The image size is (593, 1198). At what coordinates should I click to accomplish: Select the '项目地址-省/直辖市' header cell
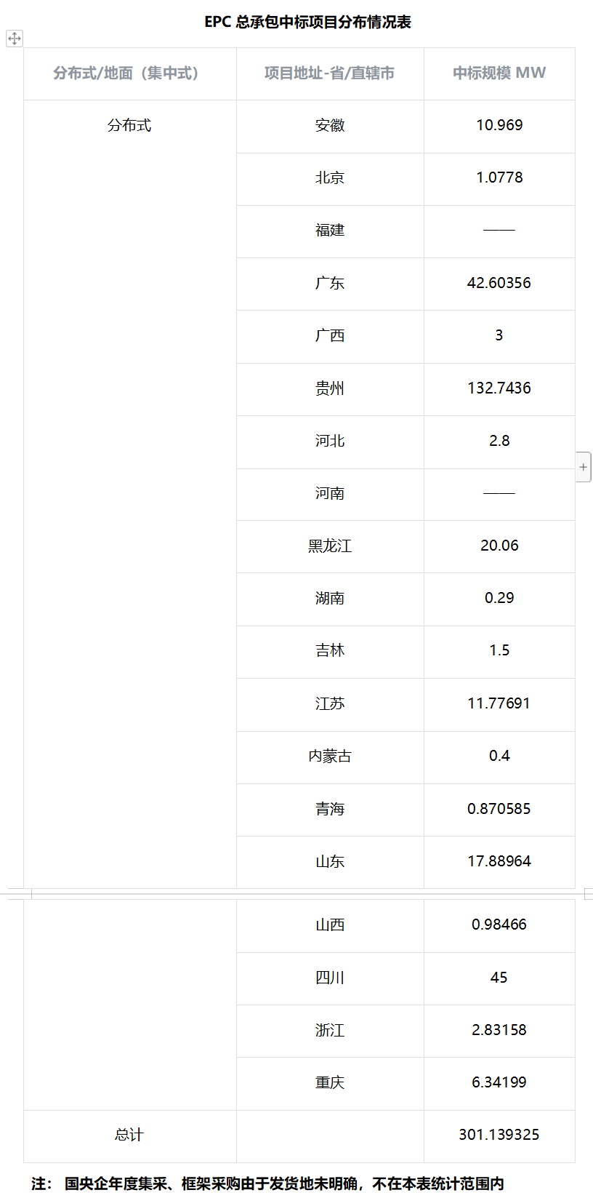click(x=329, y=73)
